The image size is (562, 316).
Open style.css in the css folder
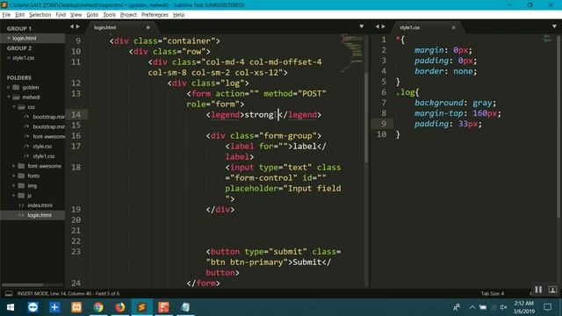point(42,147)
